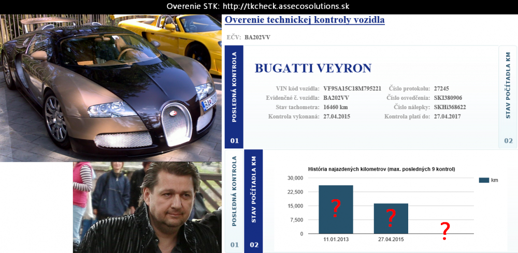Toggle the km legend color swatch
Viewport: 518px width, 253px height.
484,180
